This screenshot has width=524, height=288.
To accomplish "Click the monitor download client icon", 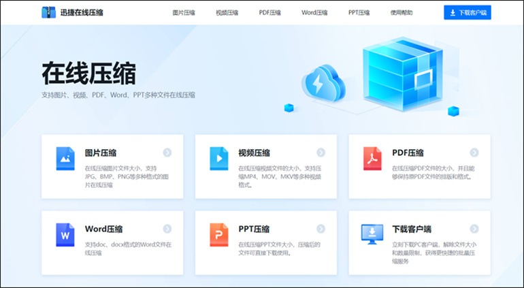I will (x=372, y=234).
